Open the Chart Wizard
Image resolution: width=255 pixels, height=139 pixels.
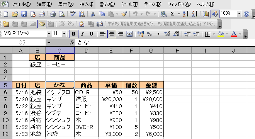[206, 14]
